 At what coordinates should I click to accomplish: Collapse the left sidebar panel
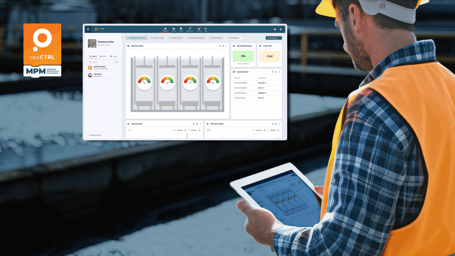pos(122,38)
